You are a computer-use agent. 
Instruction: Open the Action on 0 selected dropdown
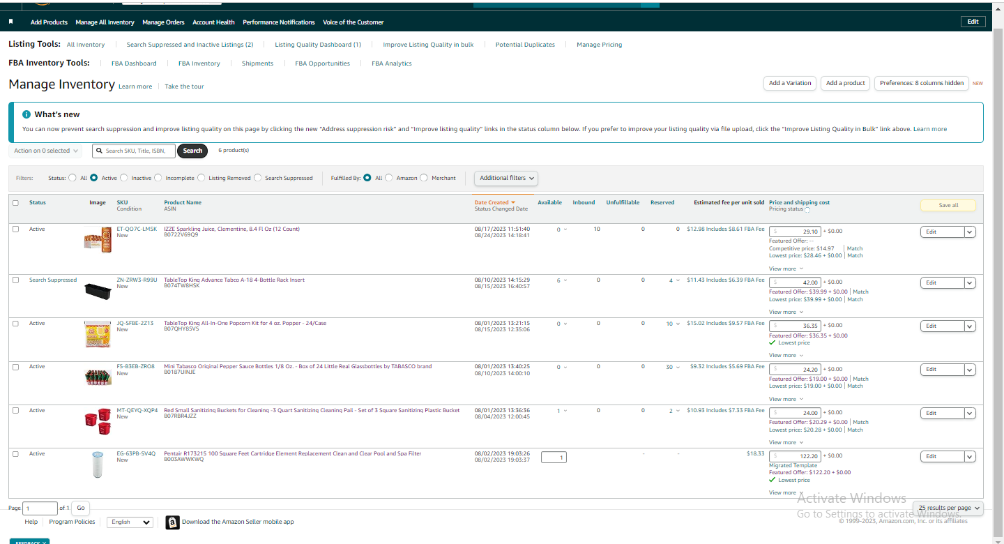pos(45,151)
